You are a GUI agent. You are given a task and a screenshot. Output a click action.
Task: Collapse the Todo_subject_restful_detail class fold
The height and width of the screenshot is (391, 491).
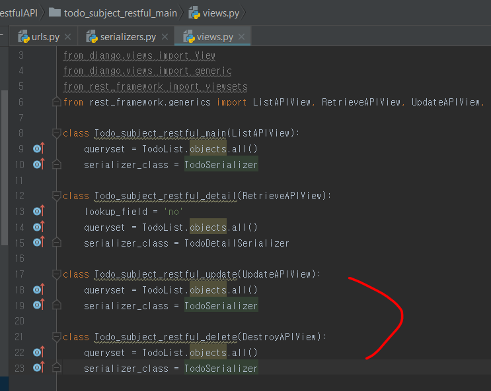coord(56,196)
